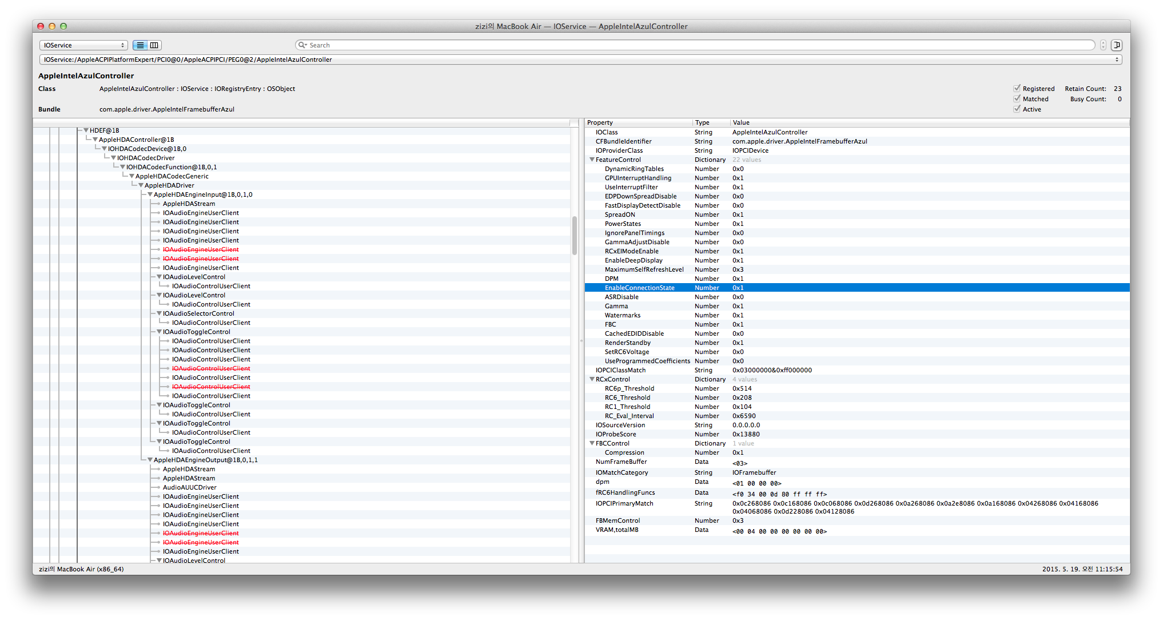Select the IOPCIClassMatch property row
This screenshot has height=620, width=1163.
click(857, 370)
